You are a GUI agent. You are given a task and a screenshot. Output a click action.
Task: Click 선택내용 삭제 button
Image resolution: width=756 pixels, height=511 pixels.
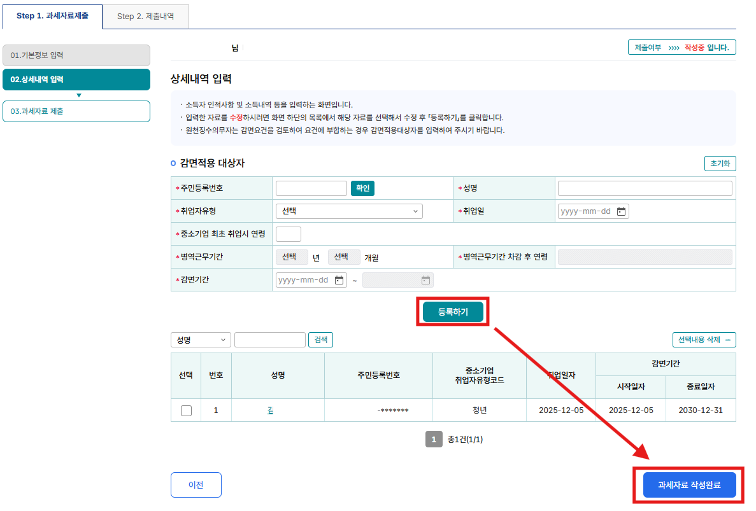coord(704,340)
